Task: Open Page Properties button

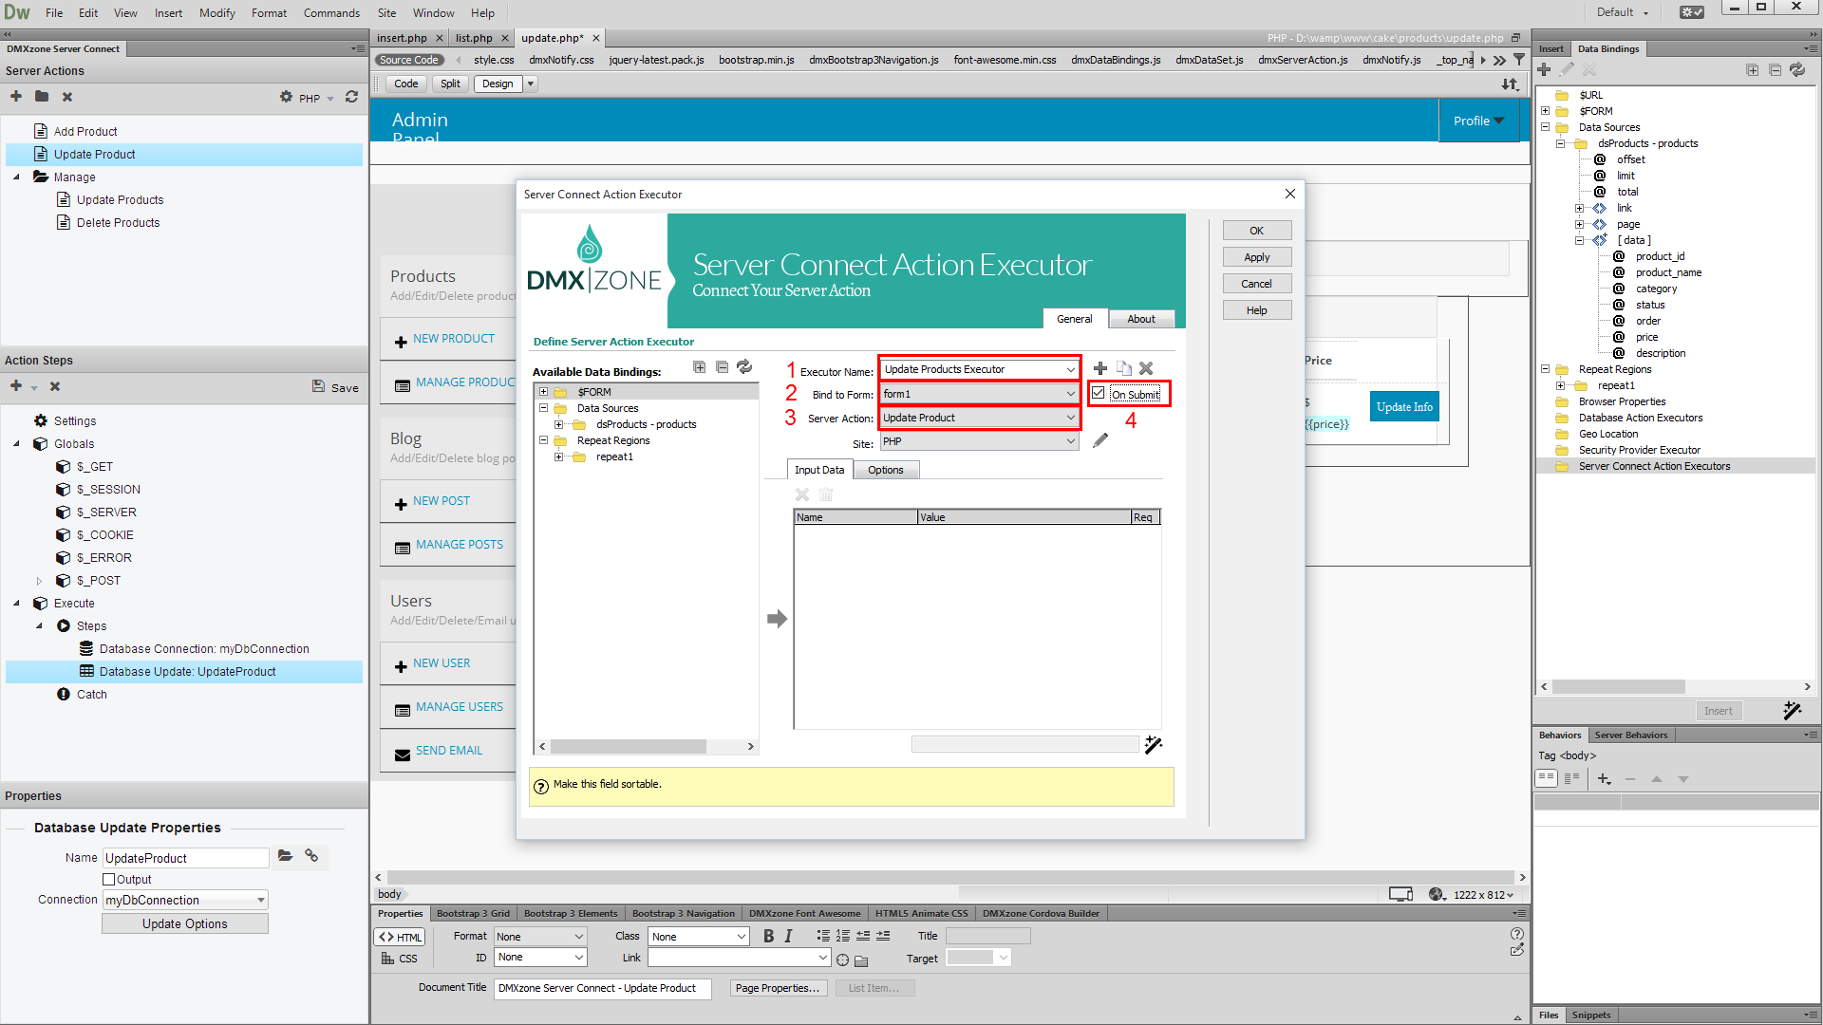Action: [x=777, y=988]
